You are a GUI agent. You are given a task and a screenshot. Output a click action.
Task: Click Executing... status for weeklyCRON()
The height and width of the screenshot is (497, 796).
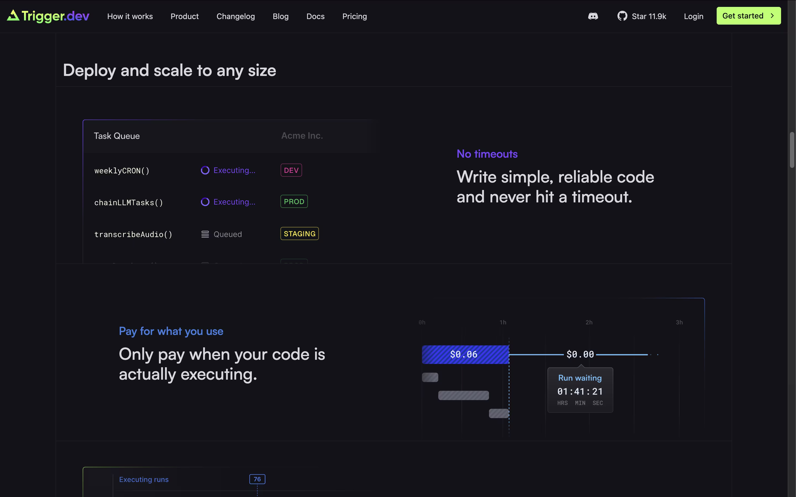[x=234, y=170]
